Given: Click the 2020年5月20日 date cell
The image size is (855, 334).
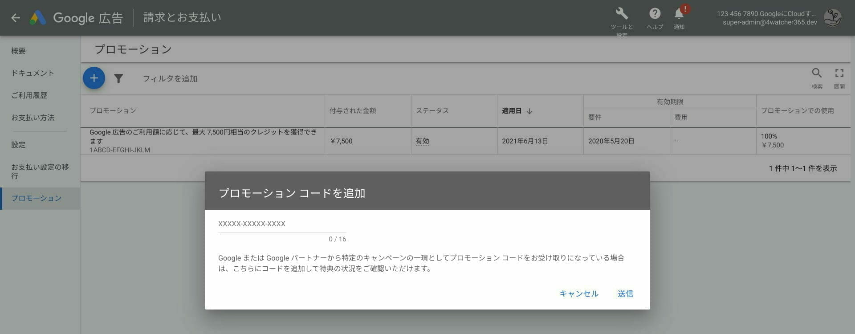Looking at the screenshot, I should [x=611, y=141].
